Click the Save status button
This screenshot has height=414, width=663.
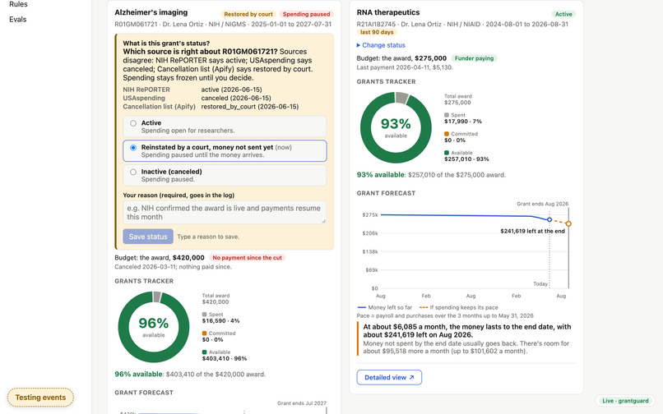point(148,237)
